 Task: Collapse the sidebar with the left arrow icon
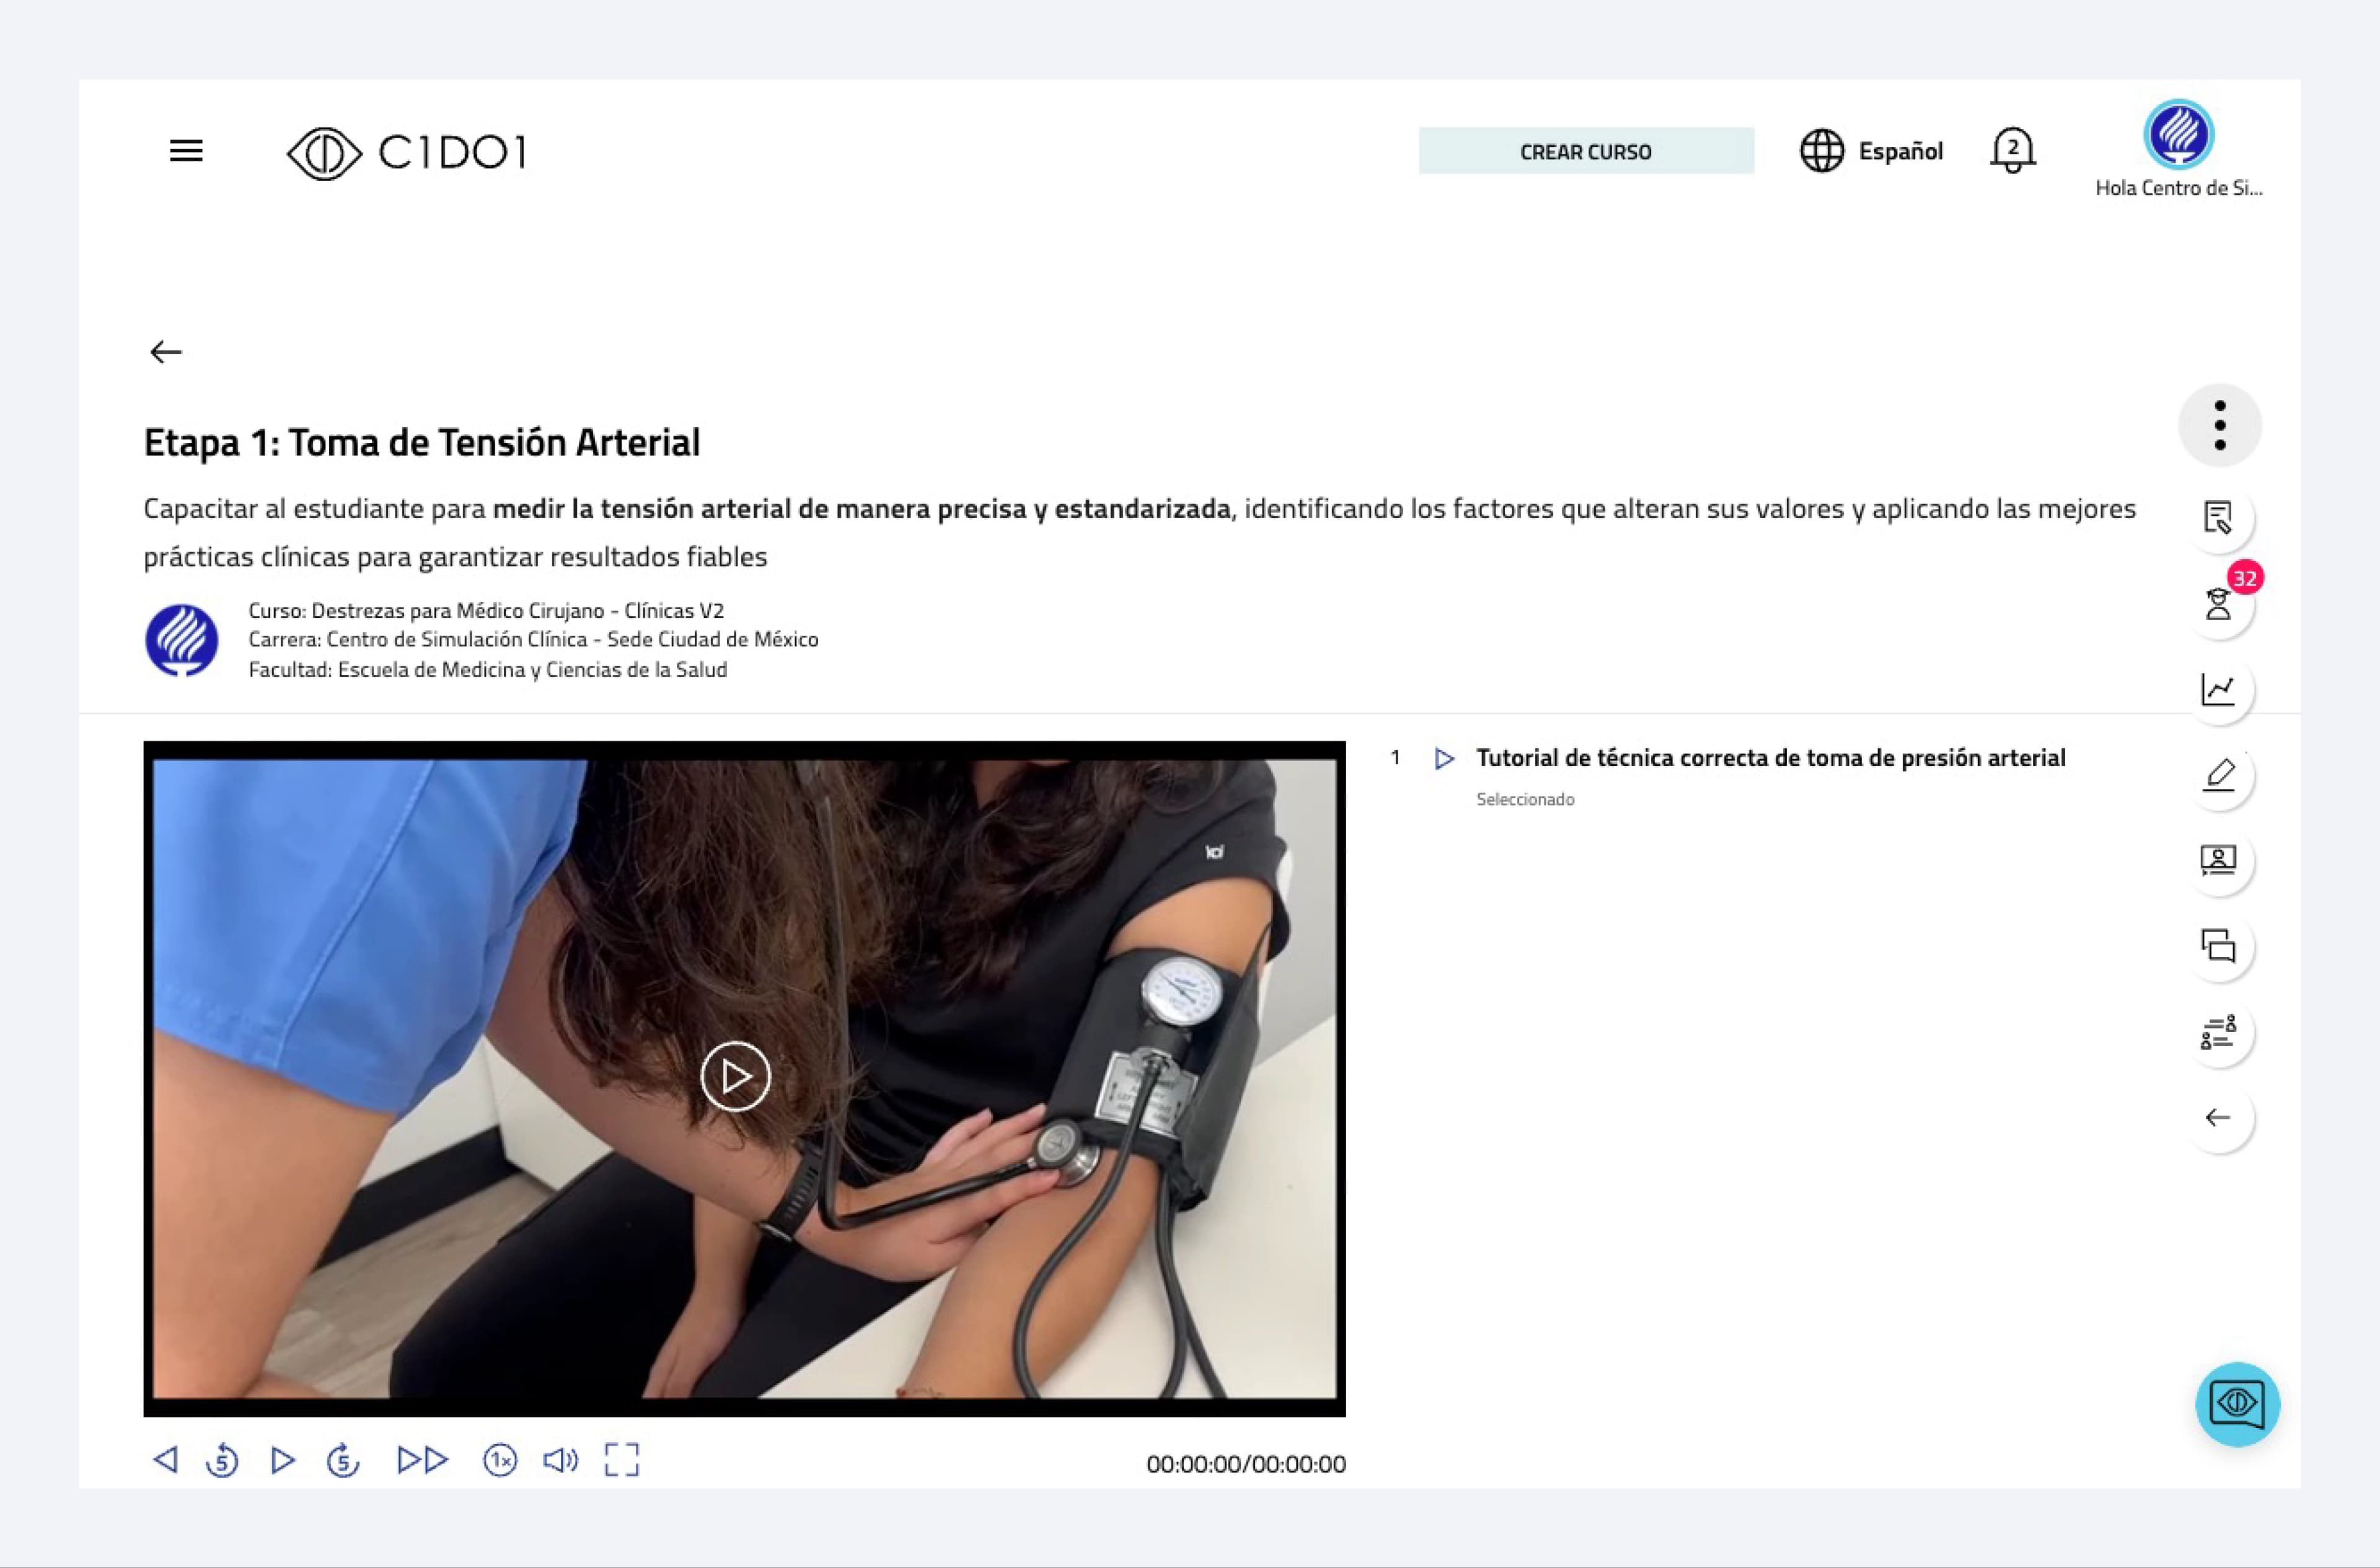(x=2219, y=1117)
